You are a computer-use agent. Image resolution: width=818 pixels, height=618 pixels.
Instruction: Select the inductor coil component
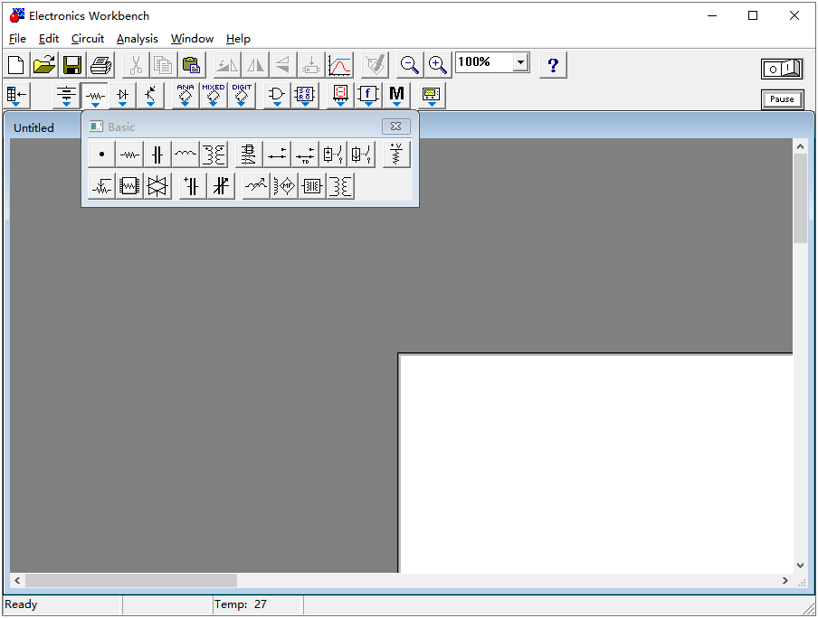(x=185, y=154)
